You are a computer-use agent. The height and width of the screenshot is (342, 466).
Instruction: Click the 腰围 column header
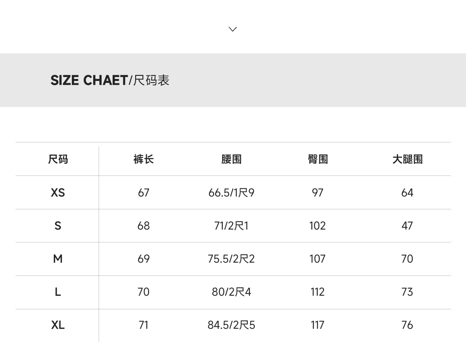[x=231, y=159]
